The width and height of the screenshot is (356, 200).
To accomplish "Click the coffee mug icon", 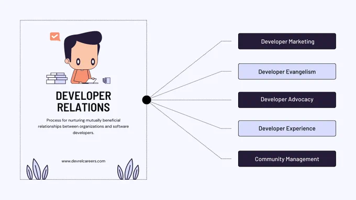I will click(106, 80).
